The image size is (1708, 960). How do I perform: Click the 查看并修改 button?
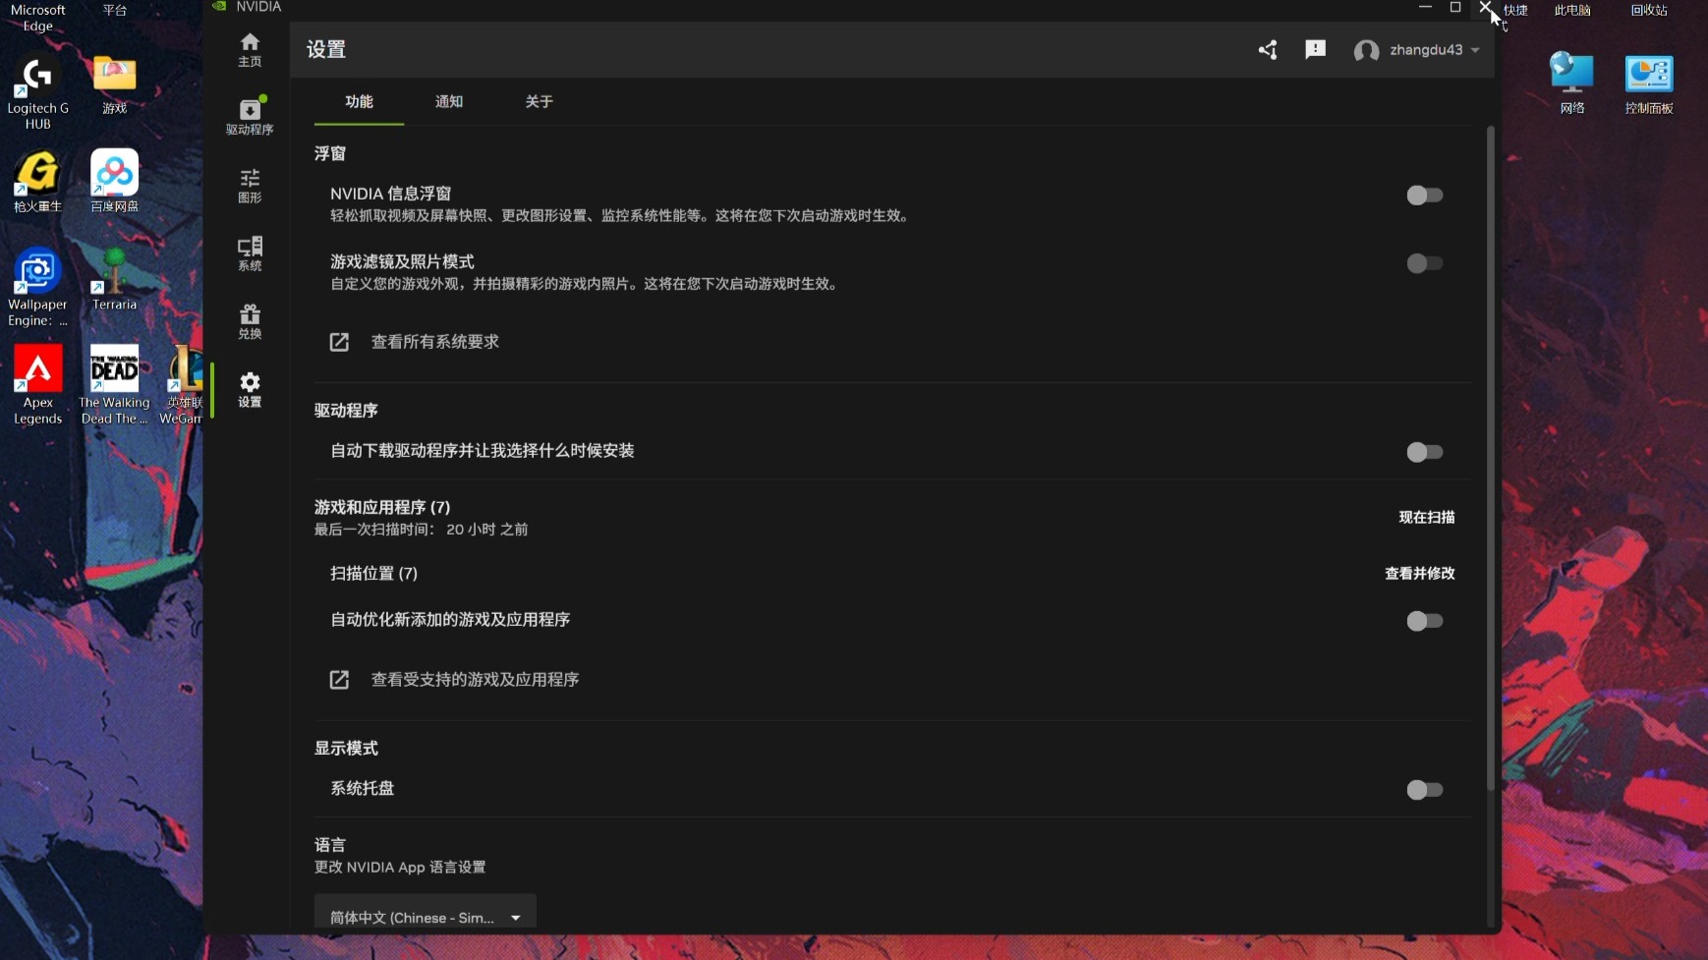[x=1420, y=574]
